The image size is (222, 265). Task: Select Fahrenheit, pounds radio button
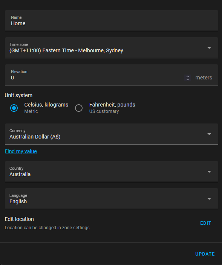[79, 108]
